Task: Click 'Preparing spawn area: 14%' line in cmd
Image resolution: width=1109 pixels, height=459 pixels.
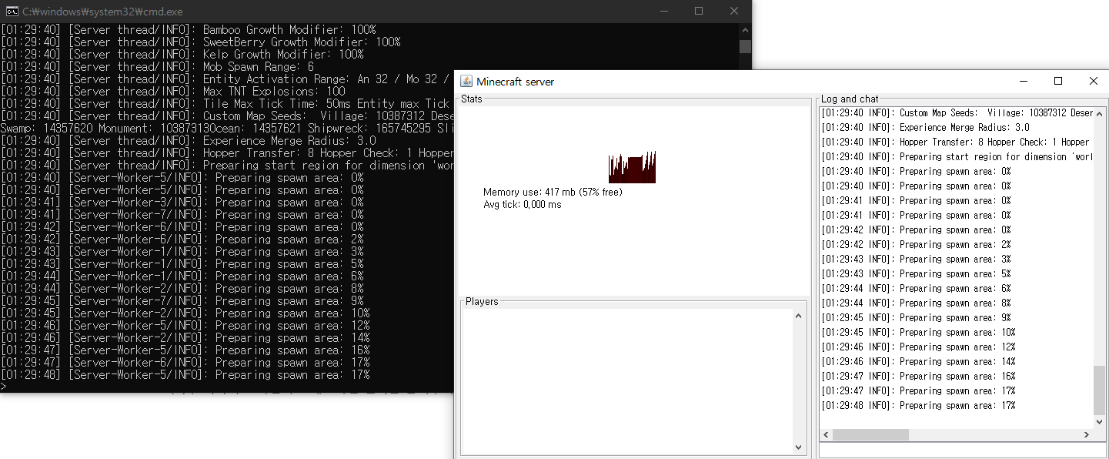Action: (185, 338)
